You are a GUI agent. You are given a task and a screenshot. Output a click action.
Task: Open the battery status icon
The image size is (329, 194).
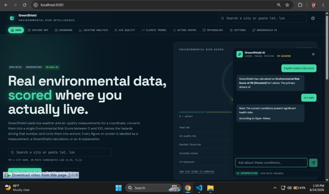299,188
